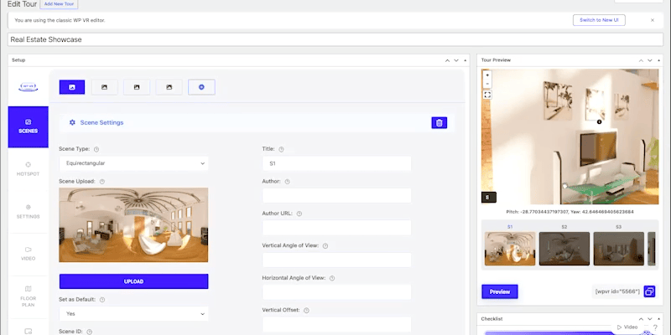Click the Pitch and Yaw coordinates text

[x=570, y=212]
